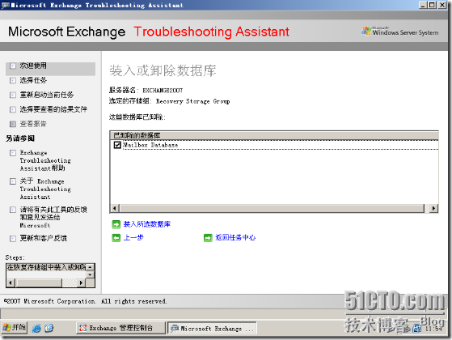
Task: Close the Troubleshooting Assistant window
Action: pos(442,5)
